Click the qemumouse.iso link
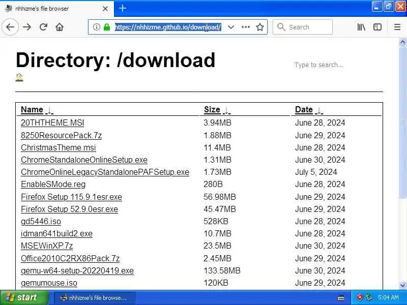This screenshot has height=305, width=407. tap(49, 283)
